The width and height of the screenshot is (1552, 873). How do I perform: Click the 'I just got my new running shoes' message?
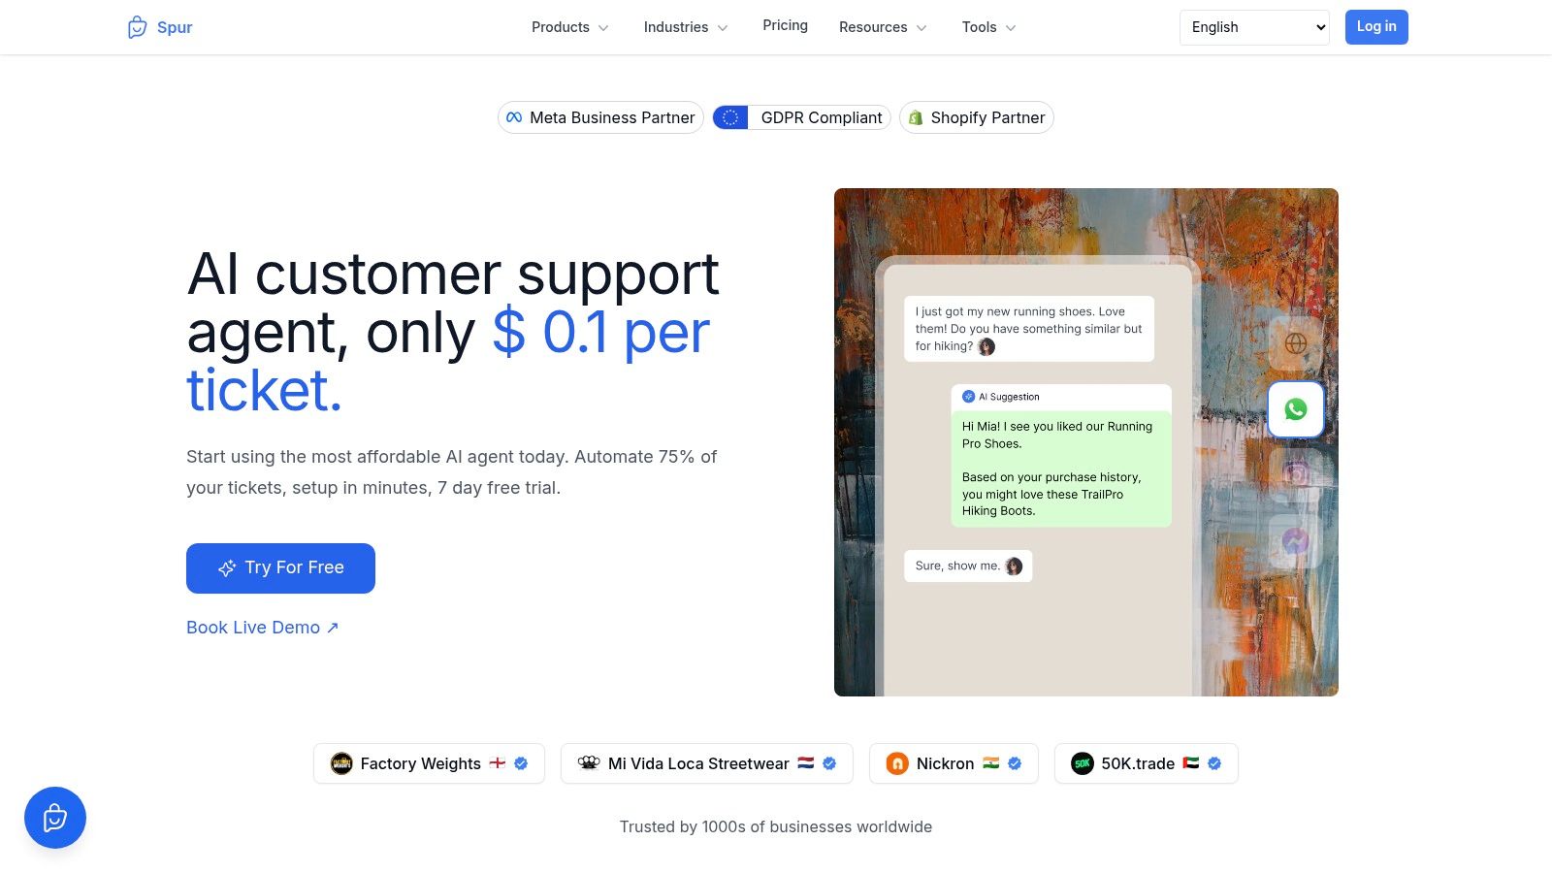click(1029, 329)
